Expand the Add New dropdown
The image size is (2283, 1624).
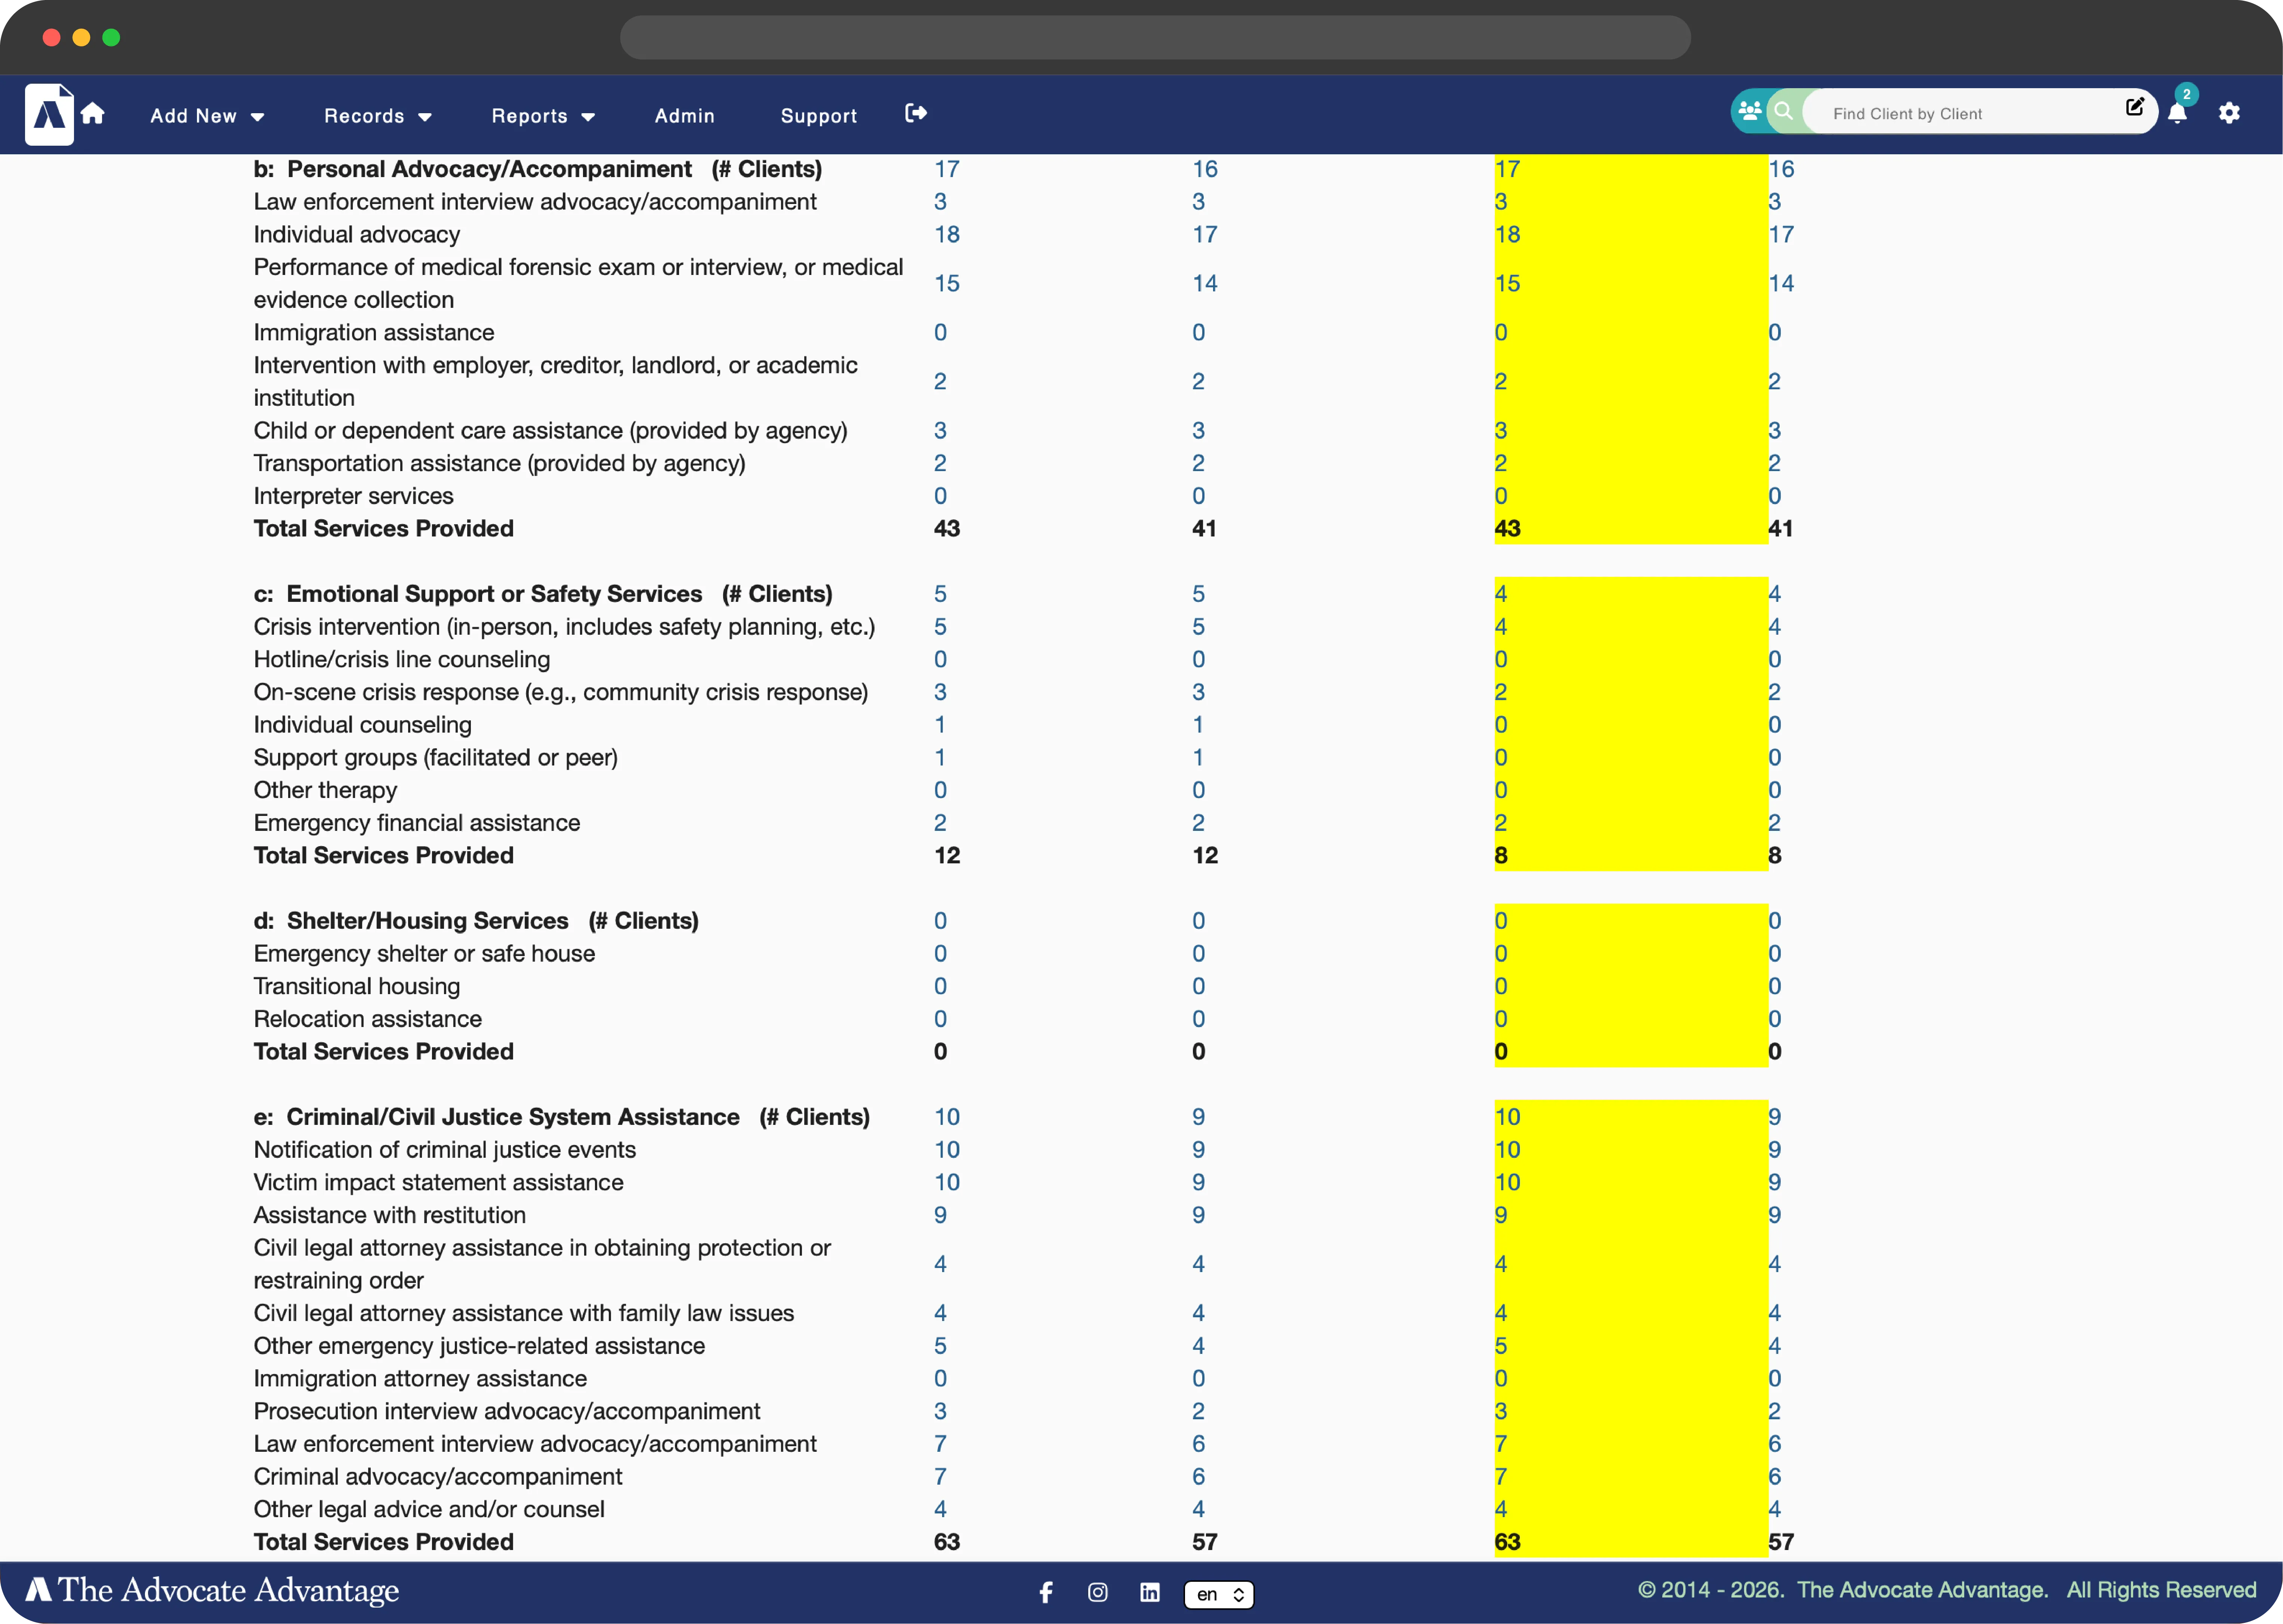207,116
